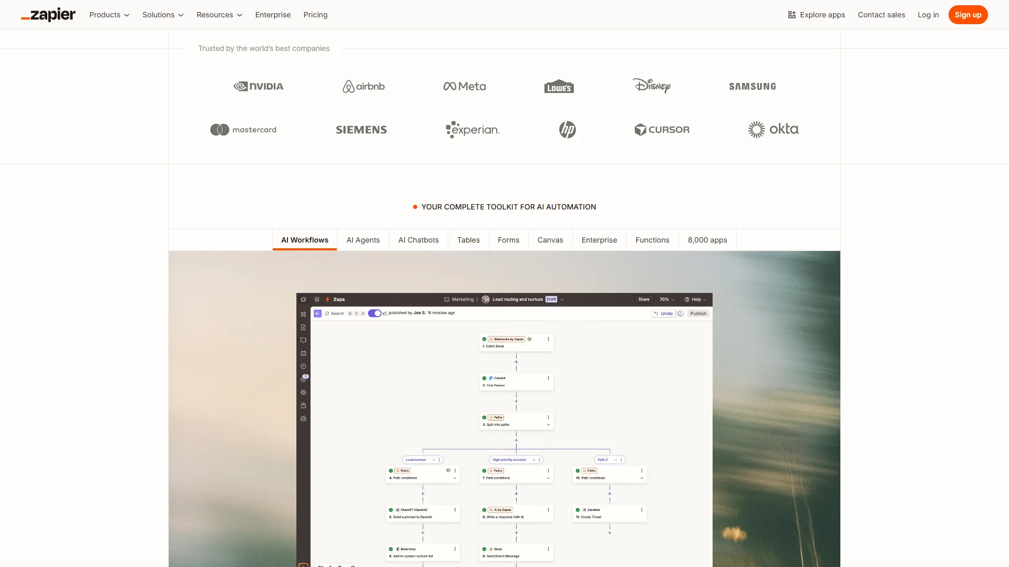This screenshot has height=567, width=1009.
Task: Open the High priority account path dropdown
Action: pos(533,460)
